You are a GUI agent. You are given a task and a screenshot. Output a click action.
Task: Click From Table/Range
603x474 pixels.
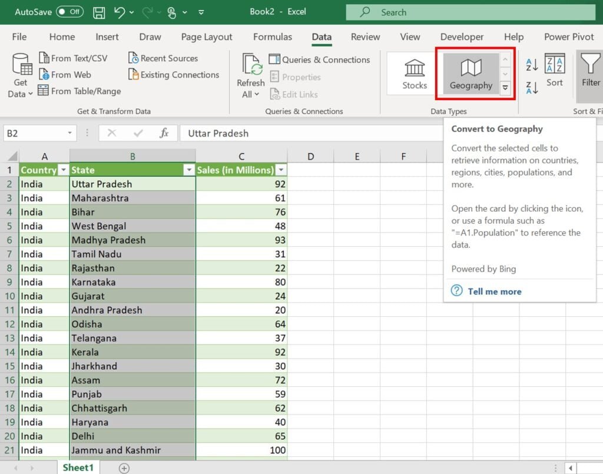tap(78, 91)
